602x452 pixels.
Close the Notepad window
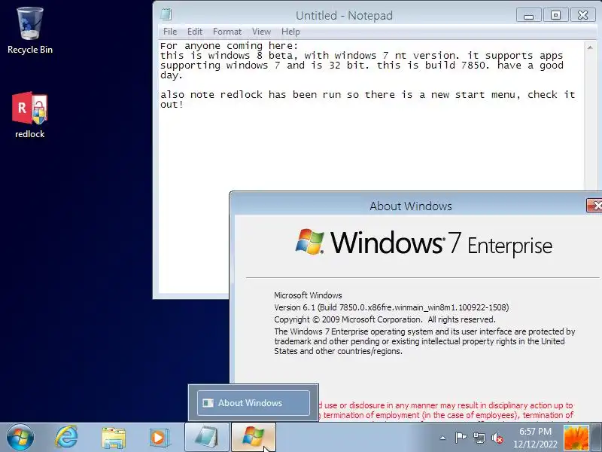[x=582, y=15]
